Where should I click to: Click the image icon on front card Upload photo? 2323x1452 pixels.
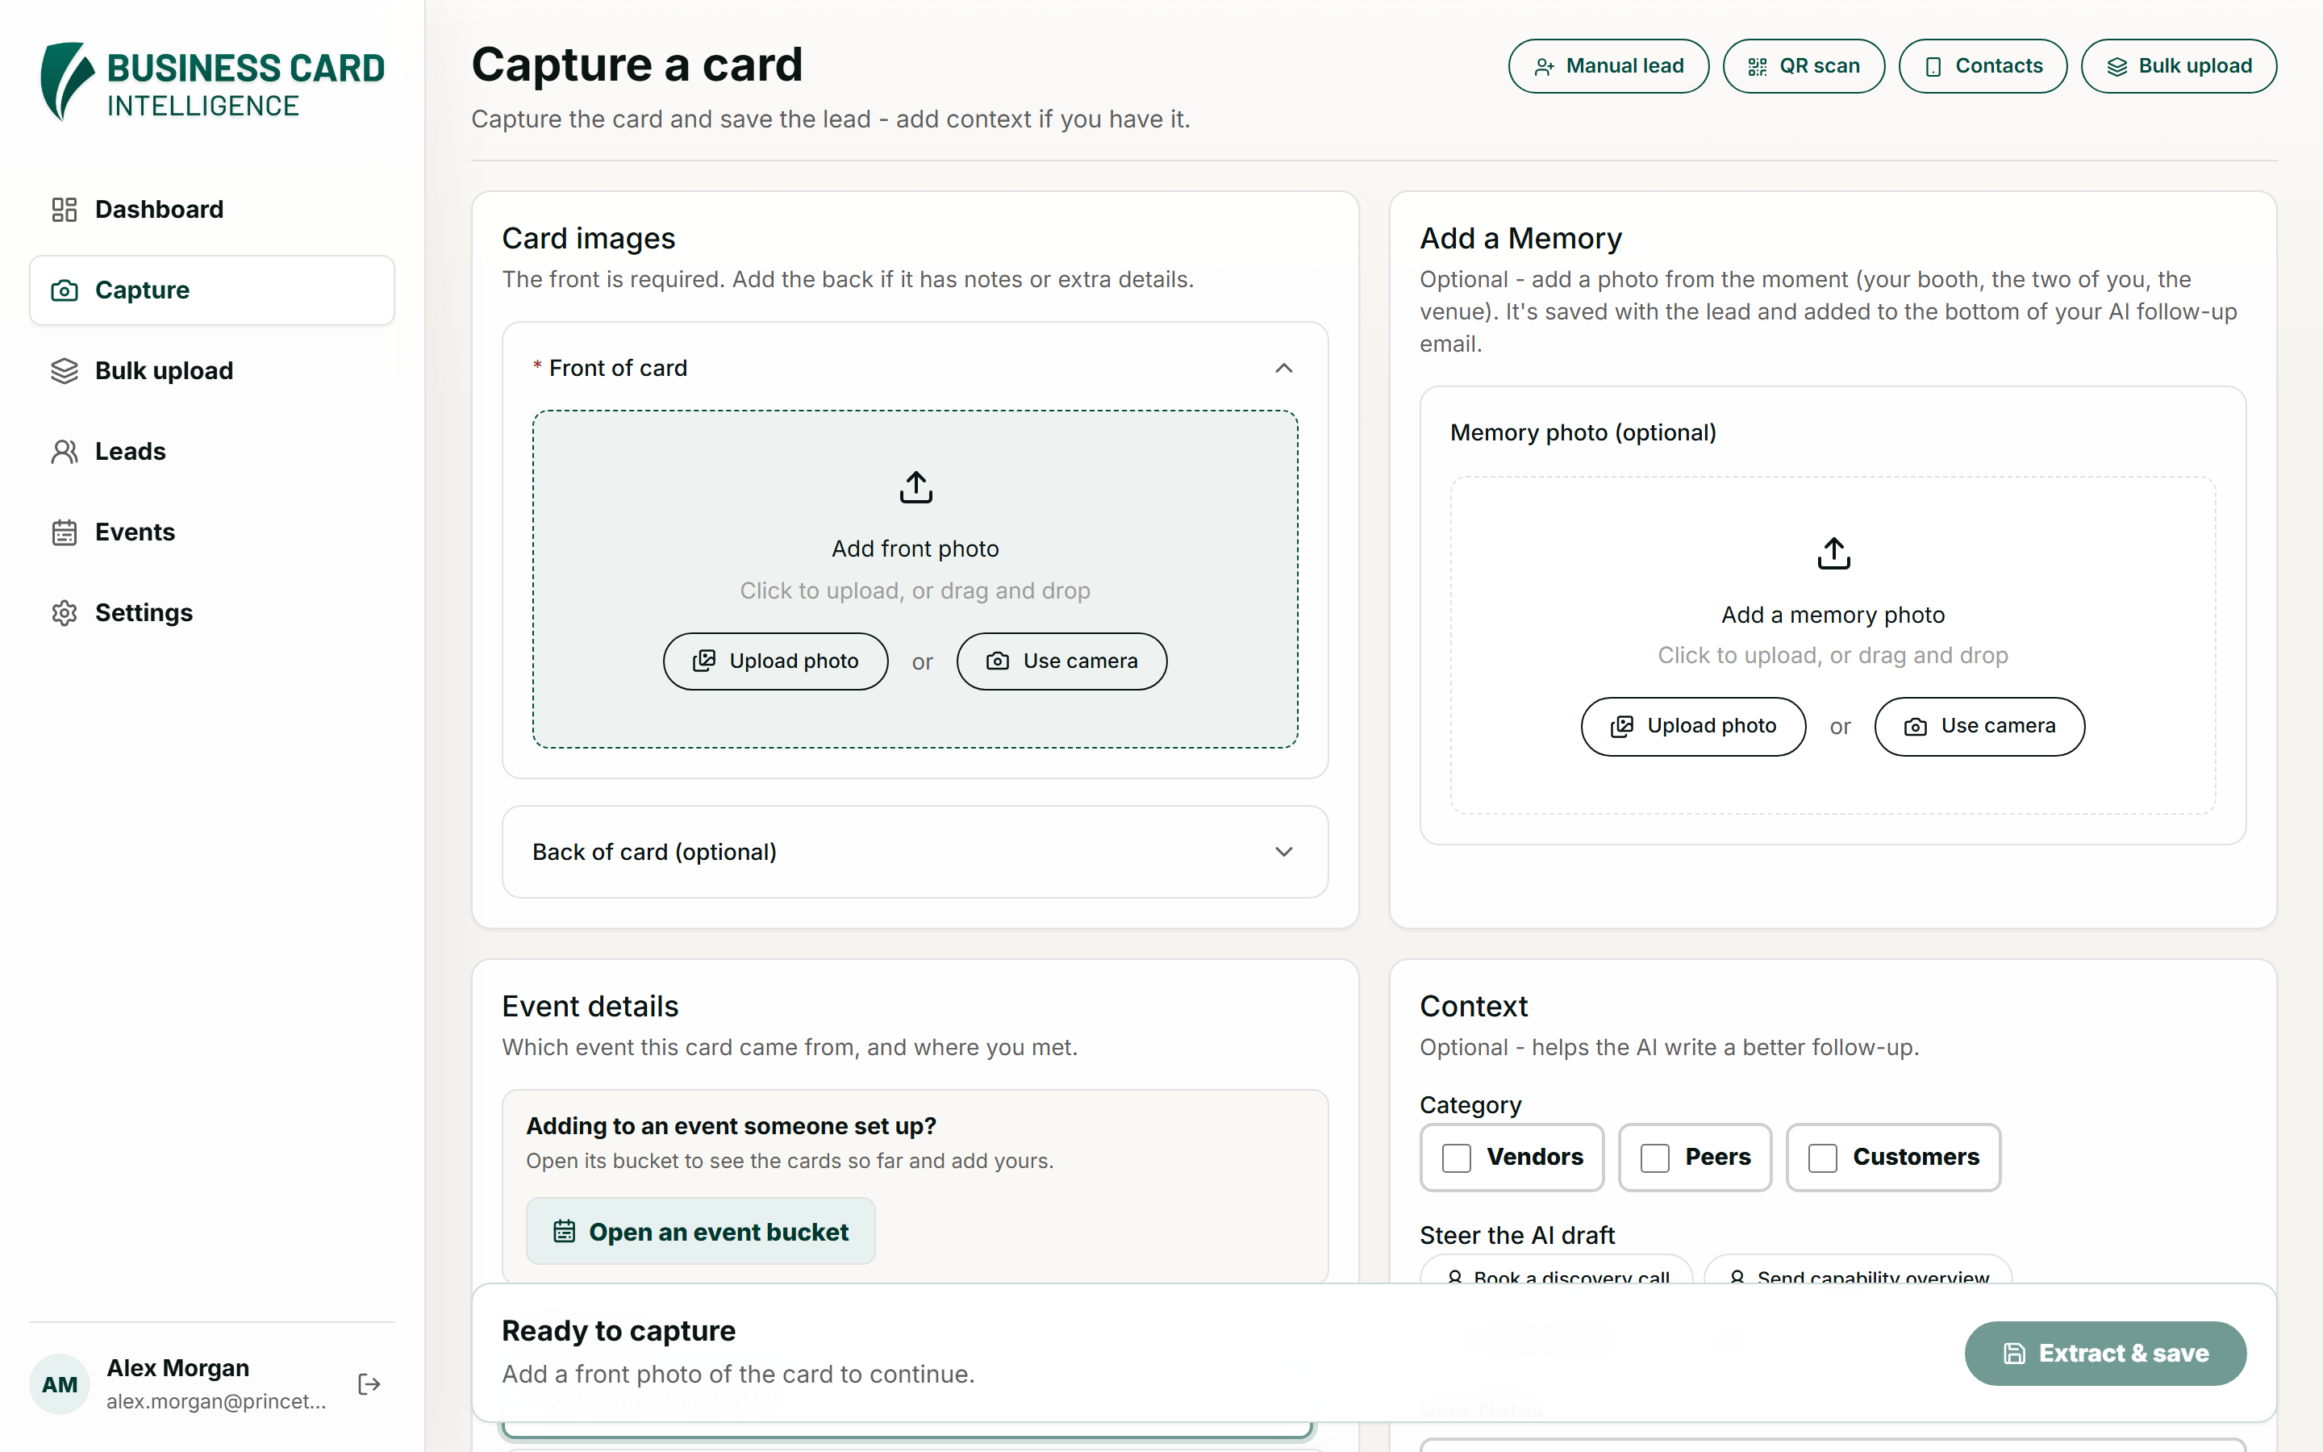click(705, 661)
